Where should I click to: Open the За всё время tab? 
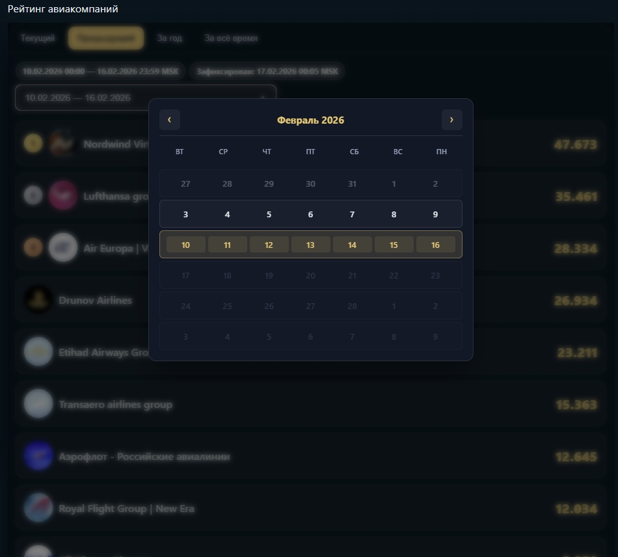tap(231, 38)
